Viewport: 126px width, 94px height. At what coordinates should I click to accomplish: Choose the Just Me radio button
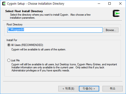pos(9,60)
